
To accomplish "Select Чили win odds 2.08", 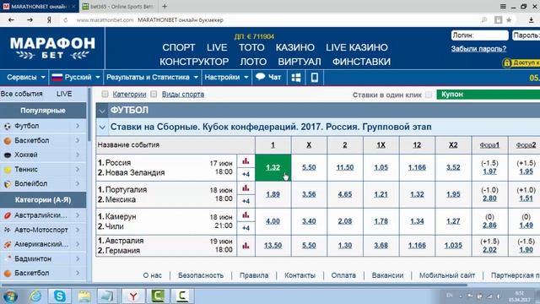I will [345, 221].
